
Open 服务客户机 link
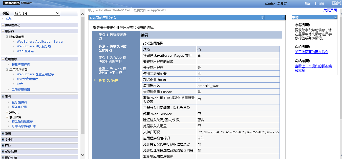click(x=19, y=107)
